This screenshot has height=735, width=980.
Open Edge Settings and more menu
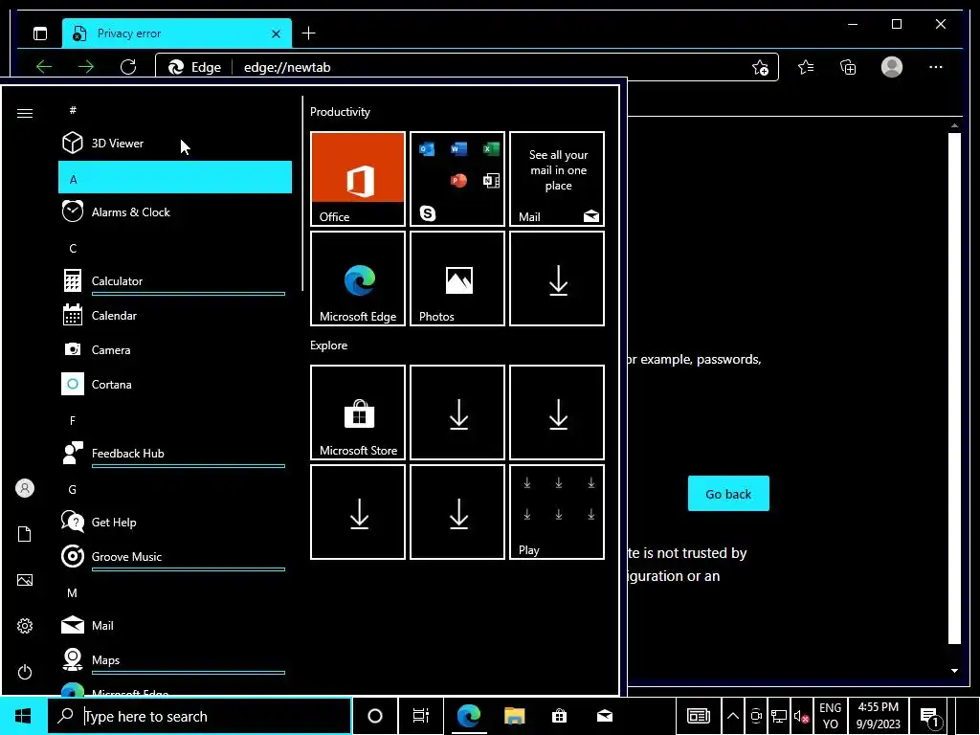tap(936, 67)
